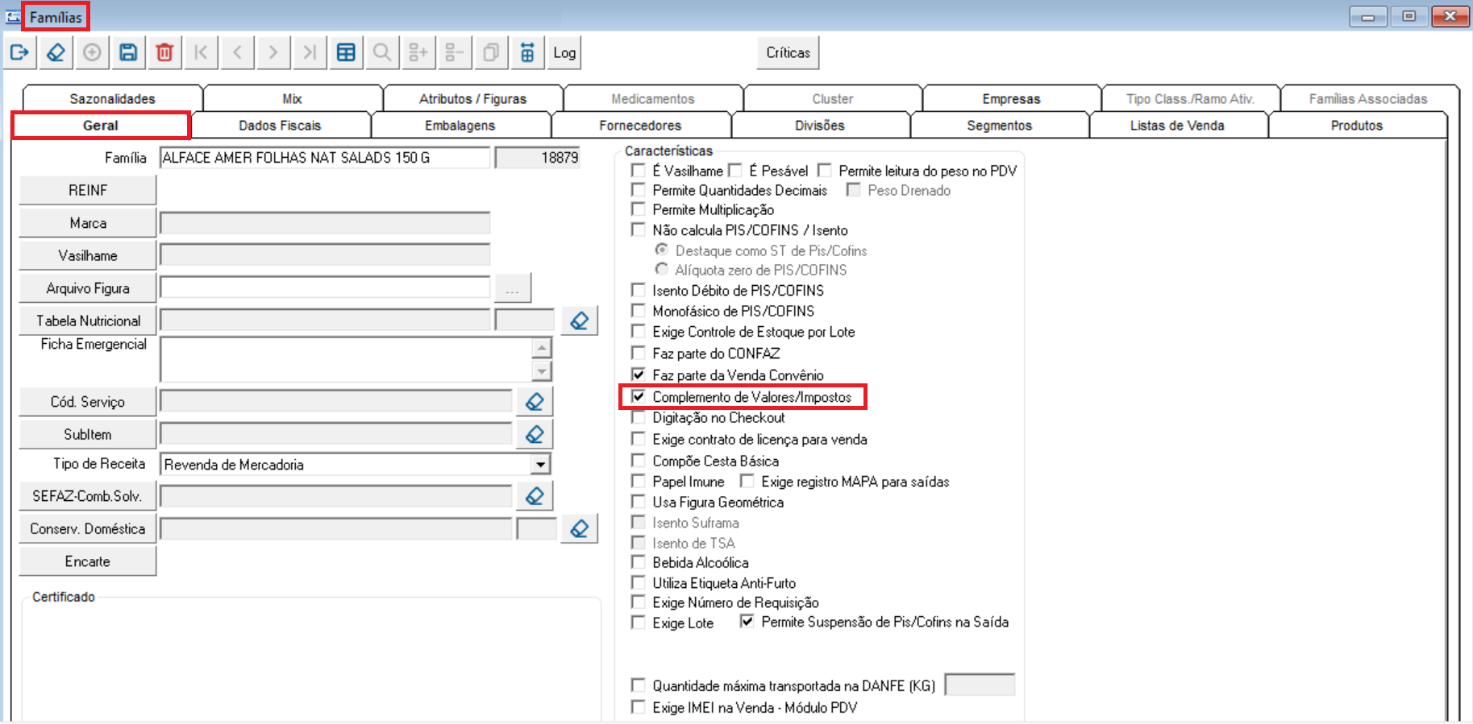1473x724 pixels.
Task: Uncheck Complemento de Valores/Impostos
Action: coord(638,396)
